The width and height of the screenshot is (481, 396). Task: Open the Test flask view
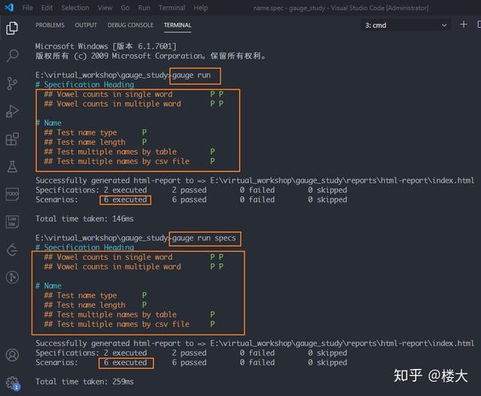coord(12,167)
